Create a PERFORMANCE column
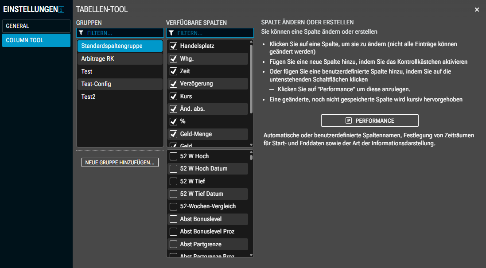The height and width of the screenshot is (268, 486). [370, 120]
